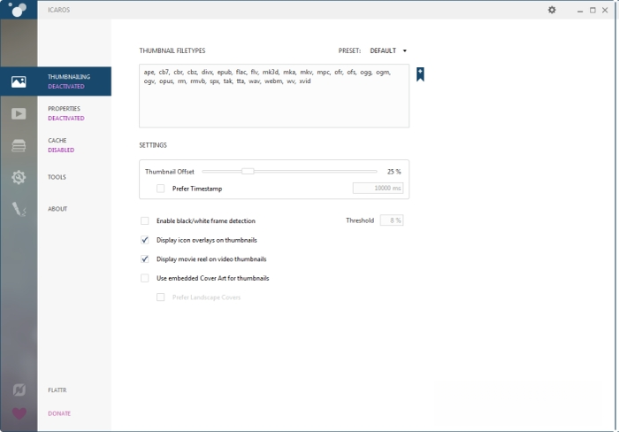The height and width of the screenshot is (432, 619).
Task: Enable Prefer Timestamp checkbox
Action: click(x=160, y=189)
